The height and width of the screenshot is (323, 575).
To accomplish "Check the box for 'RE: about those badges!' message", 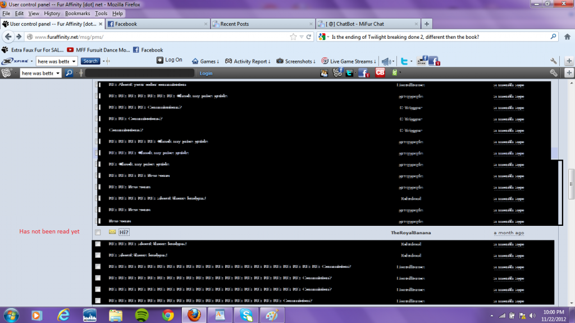I will 98,255.
